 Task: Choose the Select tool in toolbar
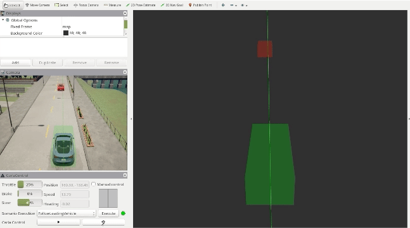(x=61, y=5)
